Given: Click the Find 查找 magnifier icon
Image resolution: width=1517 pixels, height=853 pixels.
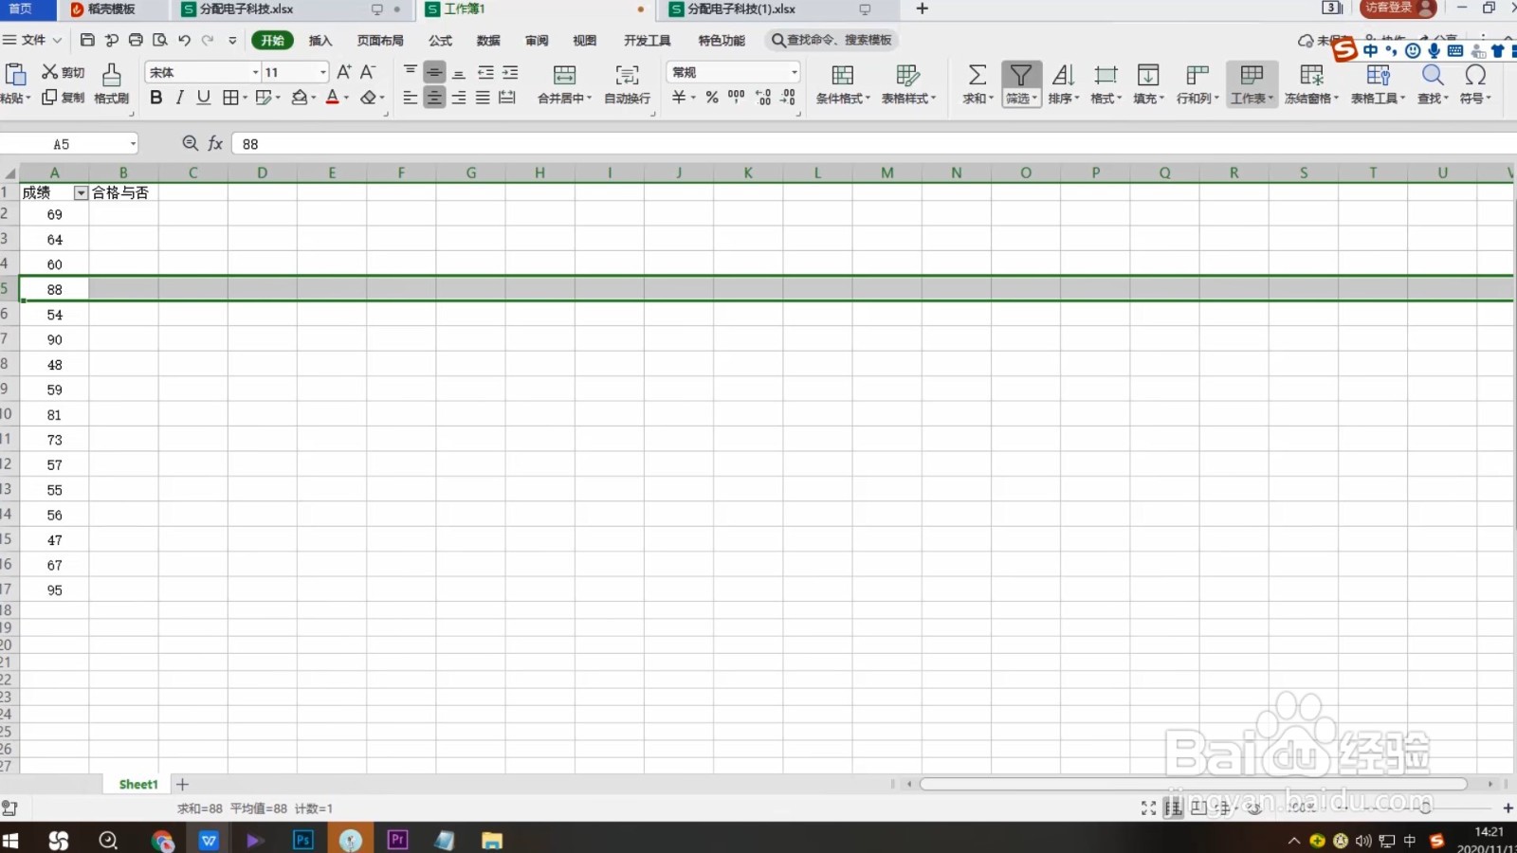Looking at the screenshot, I should pos(1433,75).
